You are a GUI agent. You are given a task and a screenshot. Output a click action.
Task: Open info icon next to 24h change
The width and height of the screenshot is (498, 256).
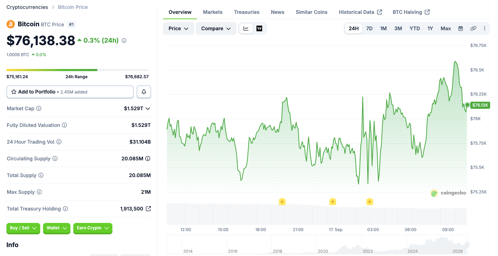pos(124,41)
